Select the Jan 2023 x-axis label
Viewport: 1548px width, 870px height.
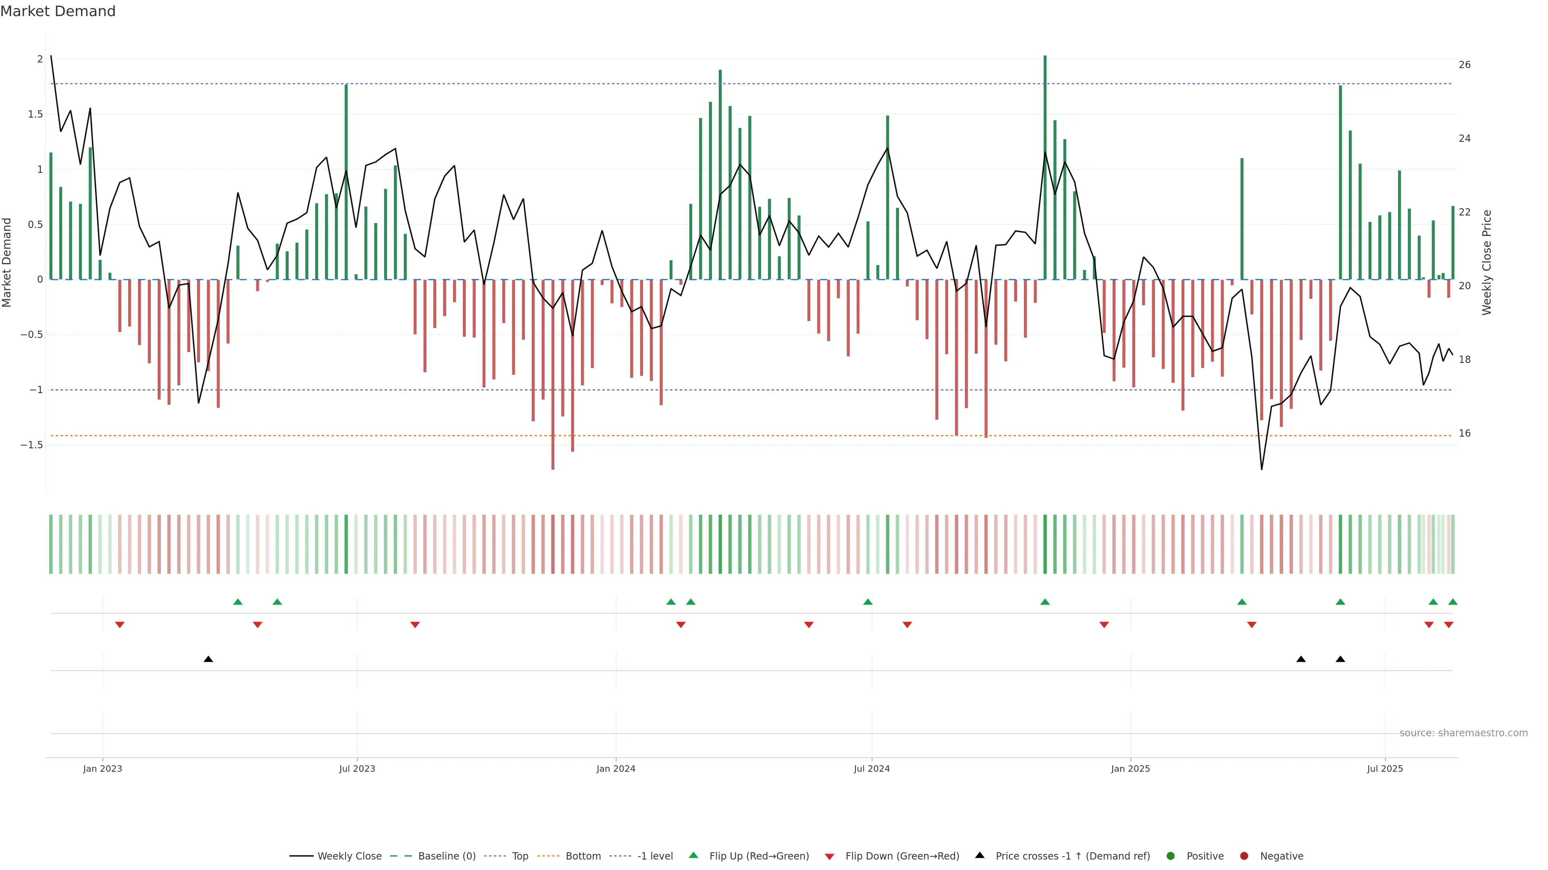[102, 768]
